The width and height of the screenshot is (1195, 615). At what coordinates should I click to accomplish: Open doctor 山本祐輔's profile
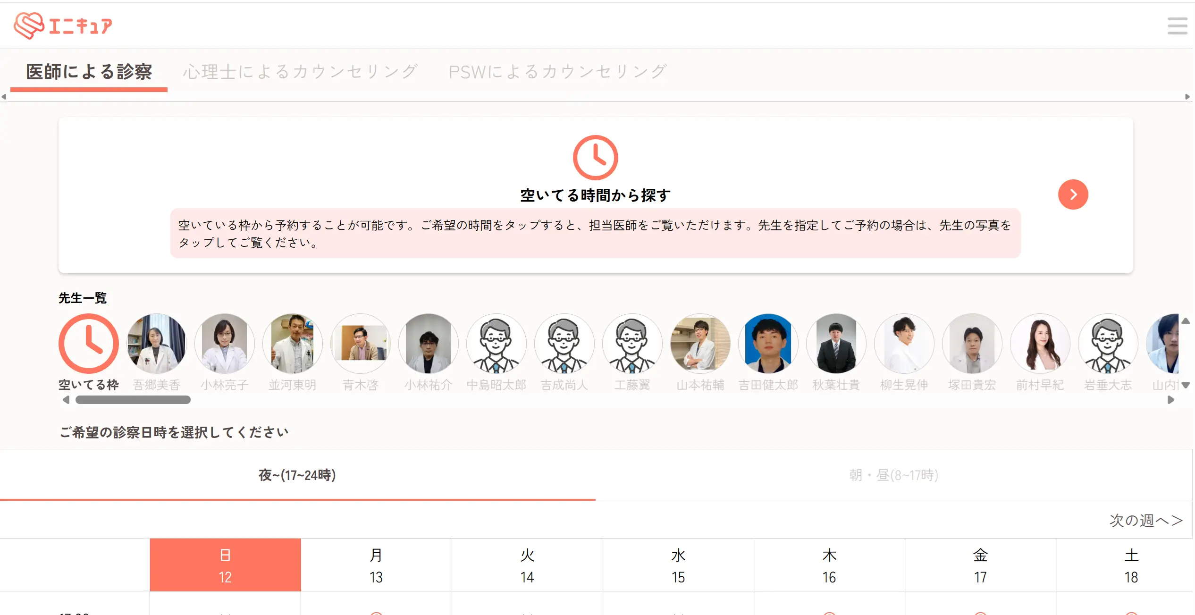pos(700,343)
